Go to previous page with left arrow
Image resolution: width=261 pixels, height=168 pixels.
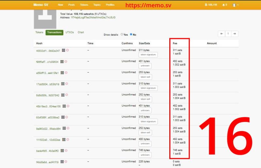[222, 34]
